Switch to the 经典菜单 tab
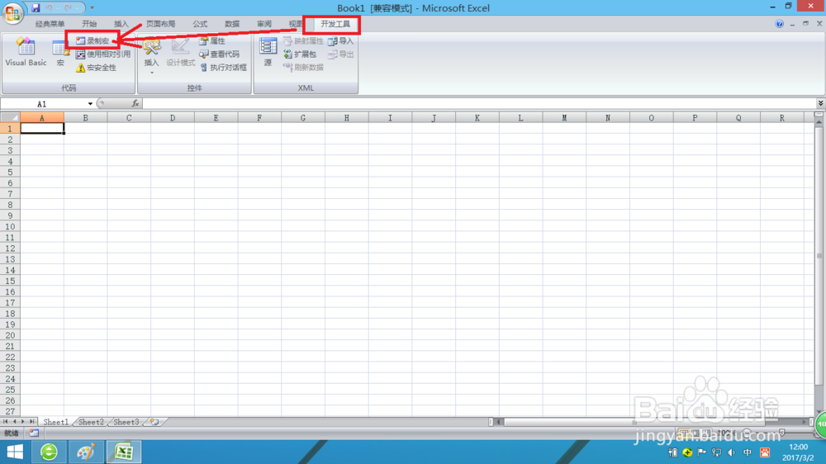The width and height of the screenshot is (826, 464). pos(50,24)
